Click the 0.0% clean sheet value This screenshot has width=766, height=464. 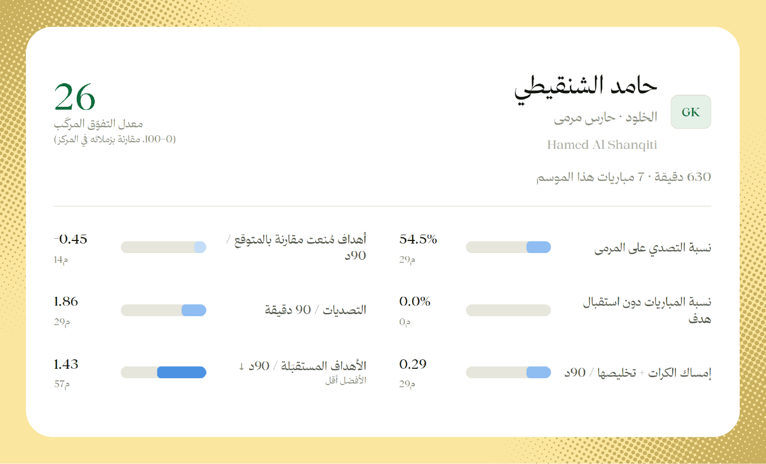(415, 301)
